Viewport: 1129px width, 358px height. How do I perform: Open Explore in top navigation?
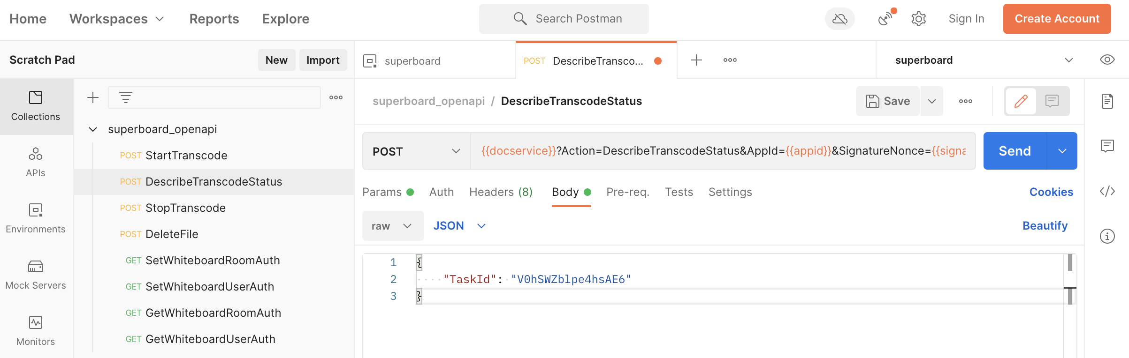click(285, 19)
